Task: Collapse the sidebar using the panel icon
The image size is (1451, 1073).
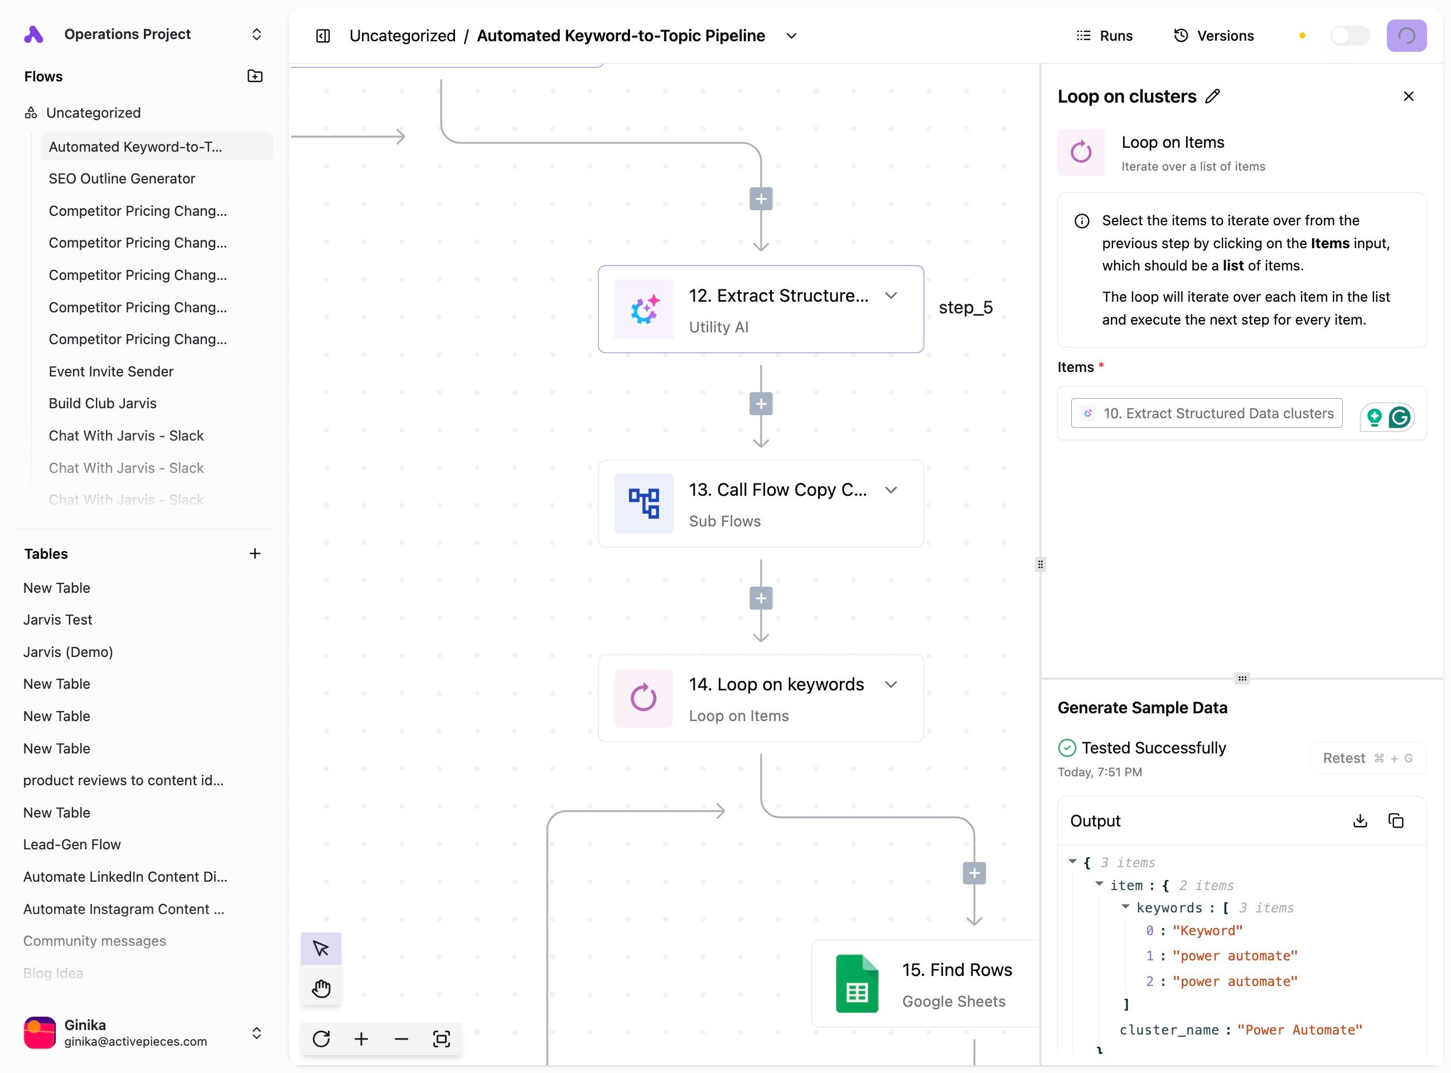Action: pyautogui.click(x=323, y=36)
